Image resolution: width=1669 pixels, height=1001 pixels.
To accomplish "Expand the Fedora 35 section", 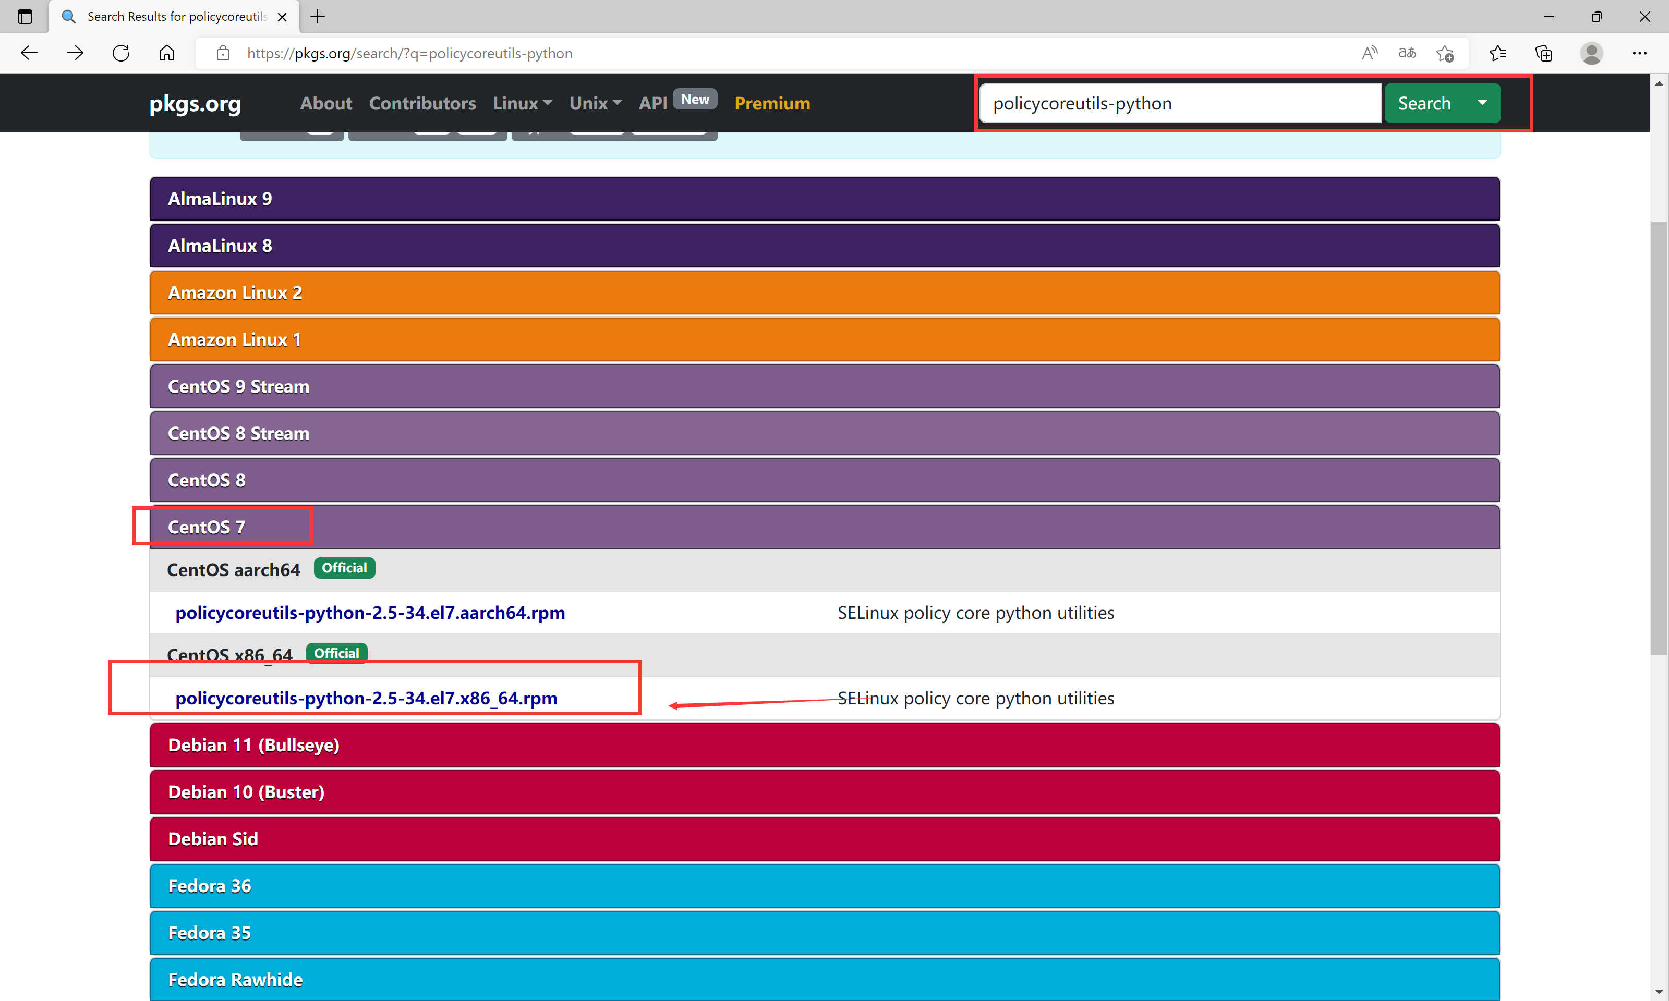I will [x=825, y=932].
